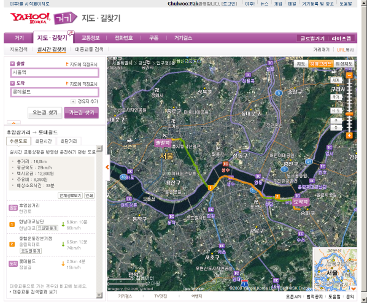Screen dimensions: 367x303
Task: Click the 도착지 marker on the map
Action: pos(301,202)
